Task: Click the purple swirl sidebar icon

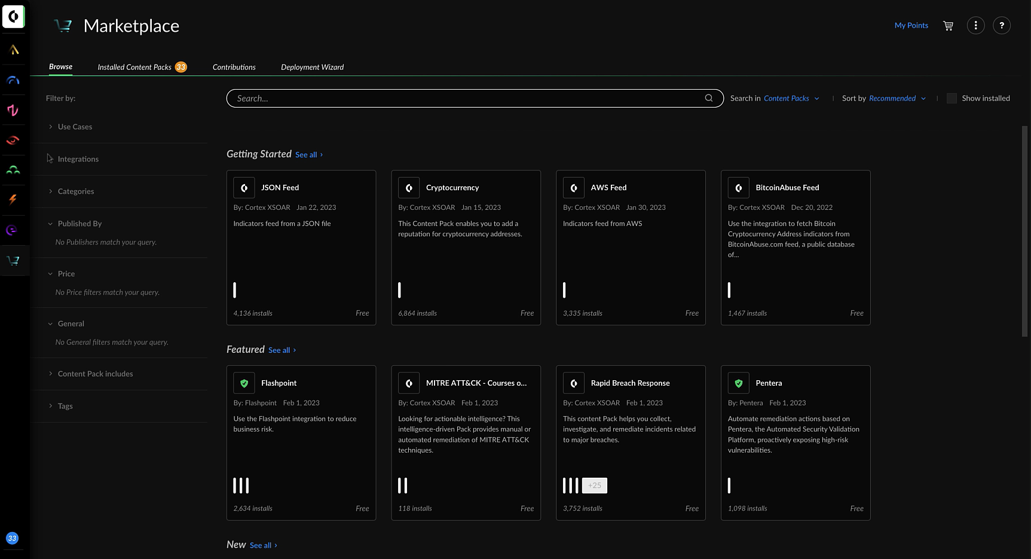Action: [x=13, y=230]
